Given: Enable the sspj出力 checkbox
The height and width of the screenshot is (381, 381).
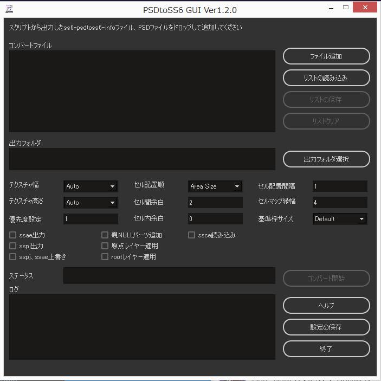Looking at the screenshot, I should click(x=12, y=246).
